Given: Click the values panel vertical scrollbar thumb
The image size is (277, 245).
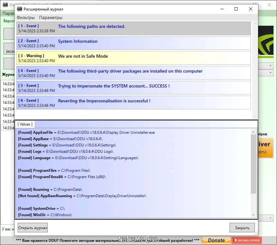Looking at the screenshot, I should point(253,164).
